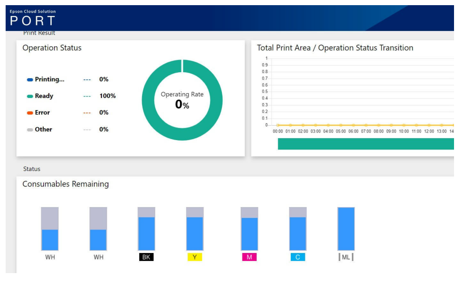The image size is (462, 282).
Task: Click the Consumables Remaining heading
Action: click(66, 184)
